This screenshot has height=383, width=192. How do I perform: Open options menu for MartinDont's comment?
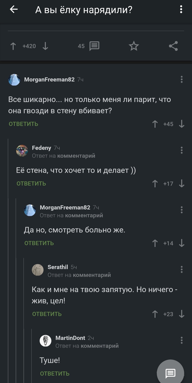(x=181, y=340)
